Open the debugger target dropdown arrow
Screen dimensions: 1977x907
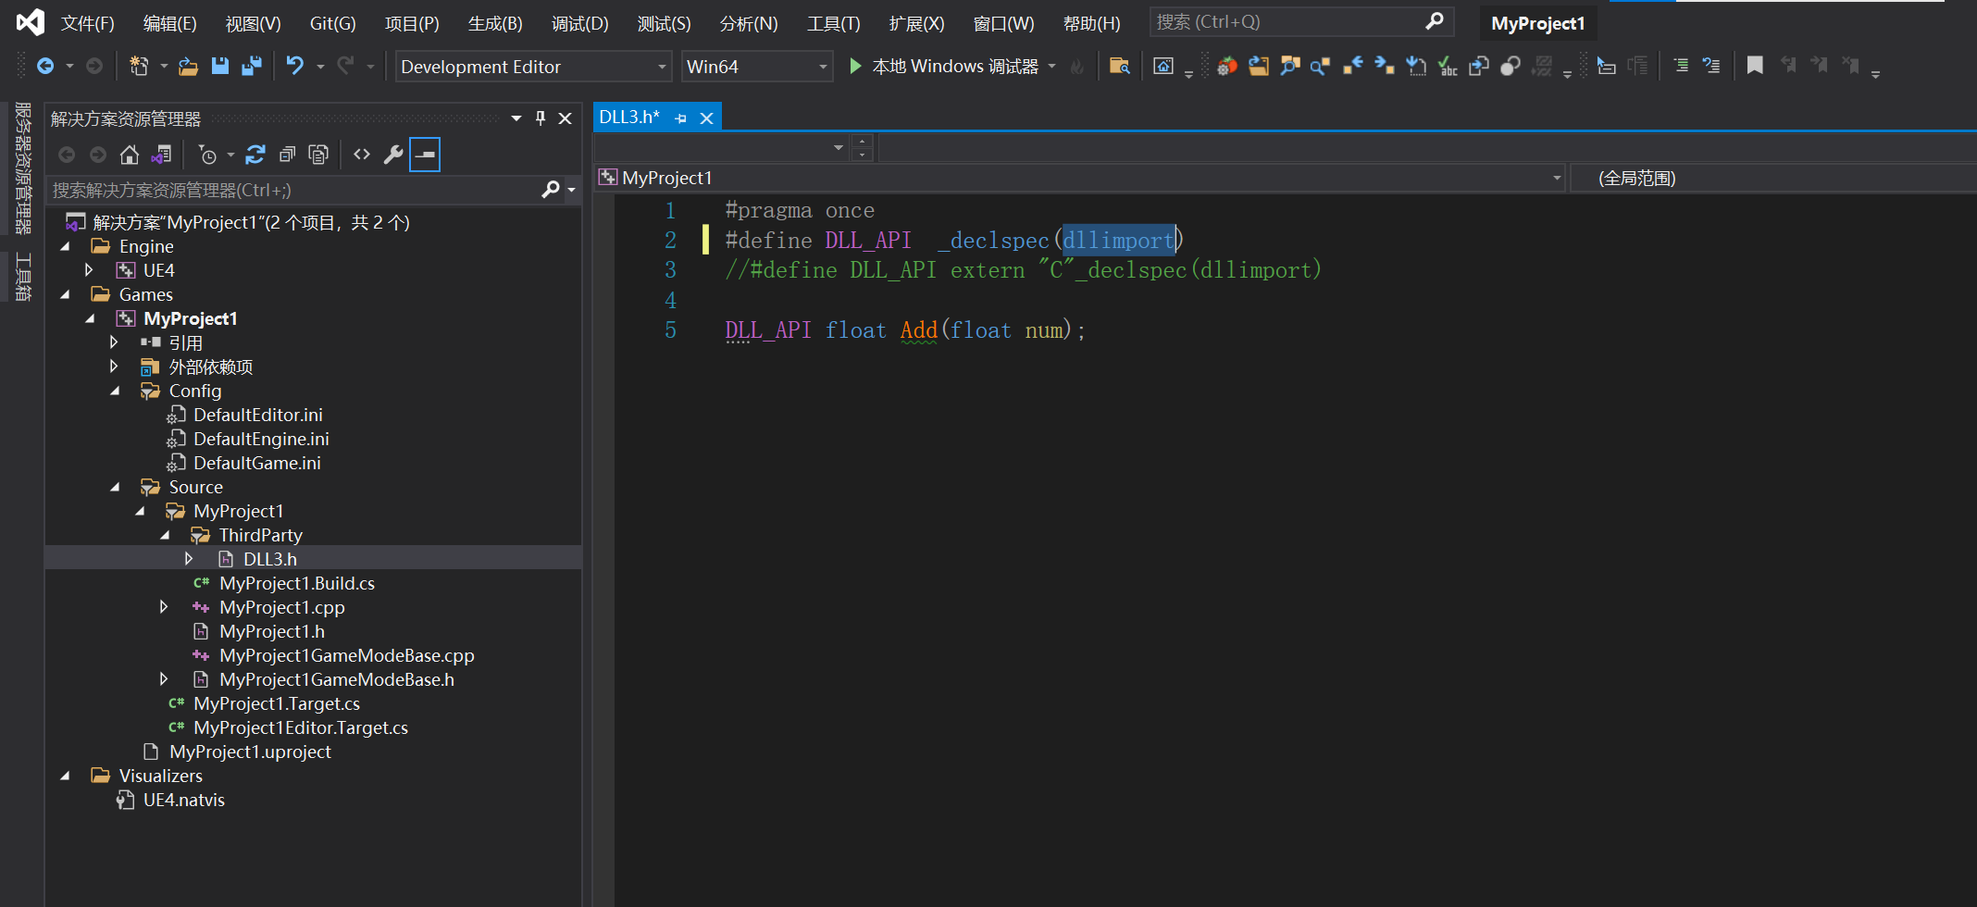[x=1052, y=66]
